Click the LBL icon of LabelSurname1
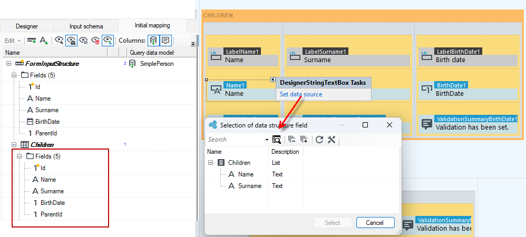 coord(295,56)
